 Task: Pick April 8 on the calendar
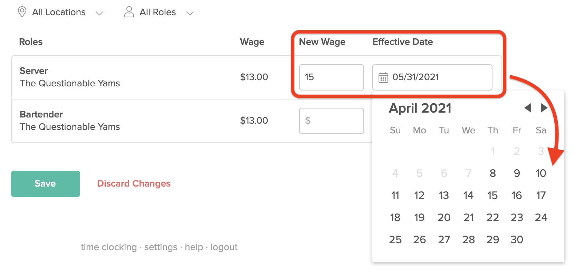click(x=492, y=173)
